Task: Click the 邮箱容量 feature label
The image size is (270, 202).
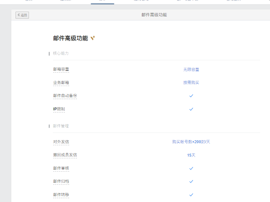Action: [x=61, y=69]
